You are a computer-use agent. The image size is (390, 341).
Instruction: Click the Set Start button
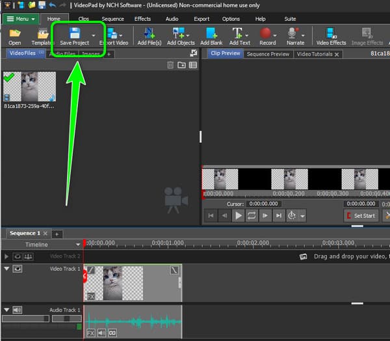tap(361, 215)
